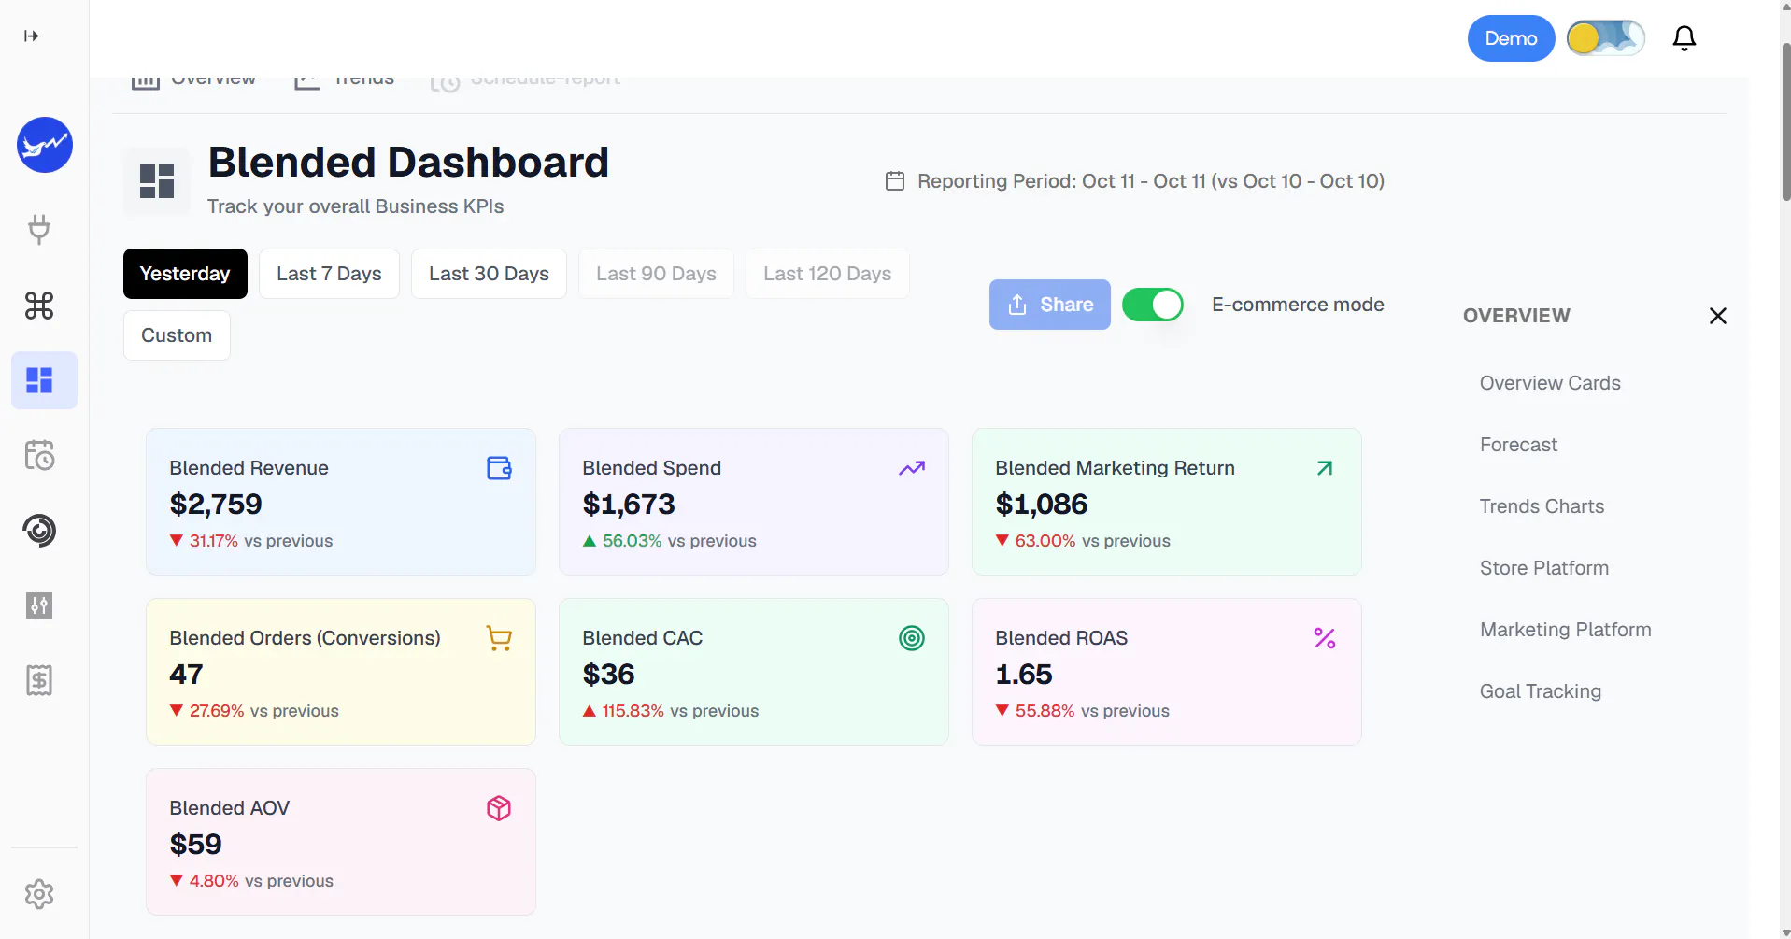Screen dimensions: 1791x939
Task: Select Last 30 Days range
Action: [489, 274]
